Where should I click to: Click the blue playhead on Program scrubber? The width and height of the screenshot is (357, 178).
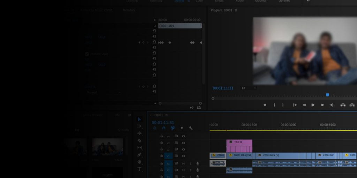(327, 95)
